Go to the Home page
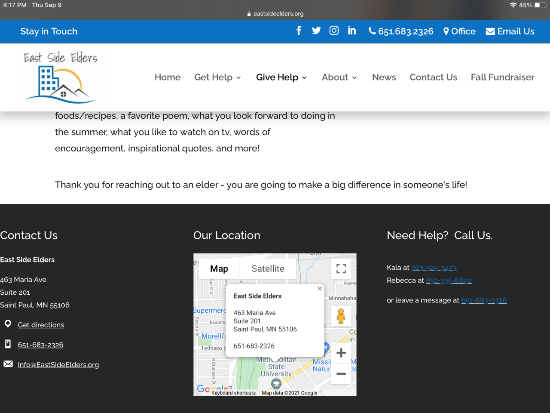Image resolution: width=550 pixels, height=413 pixels. [168, 77]
